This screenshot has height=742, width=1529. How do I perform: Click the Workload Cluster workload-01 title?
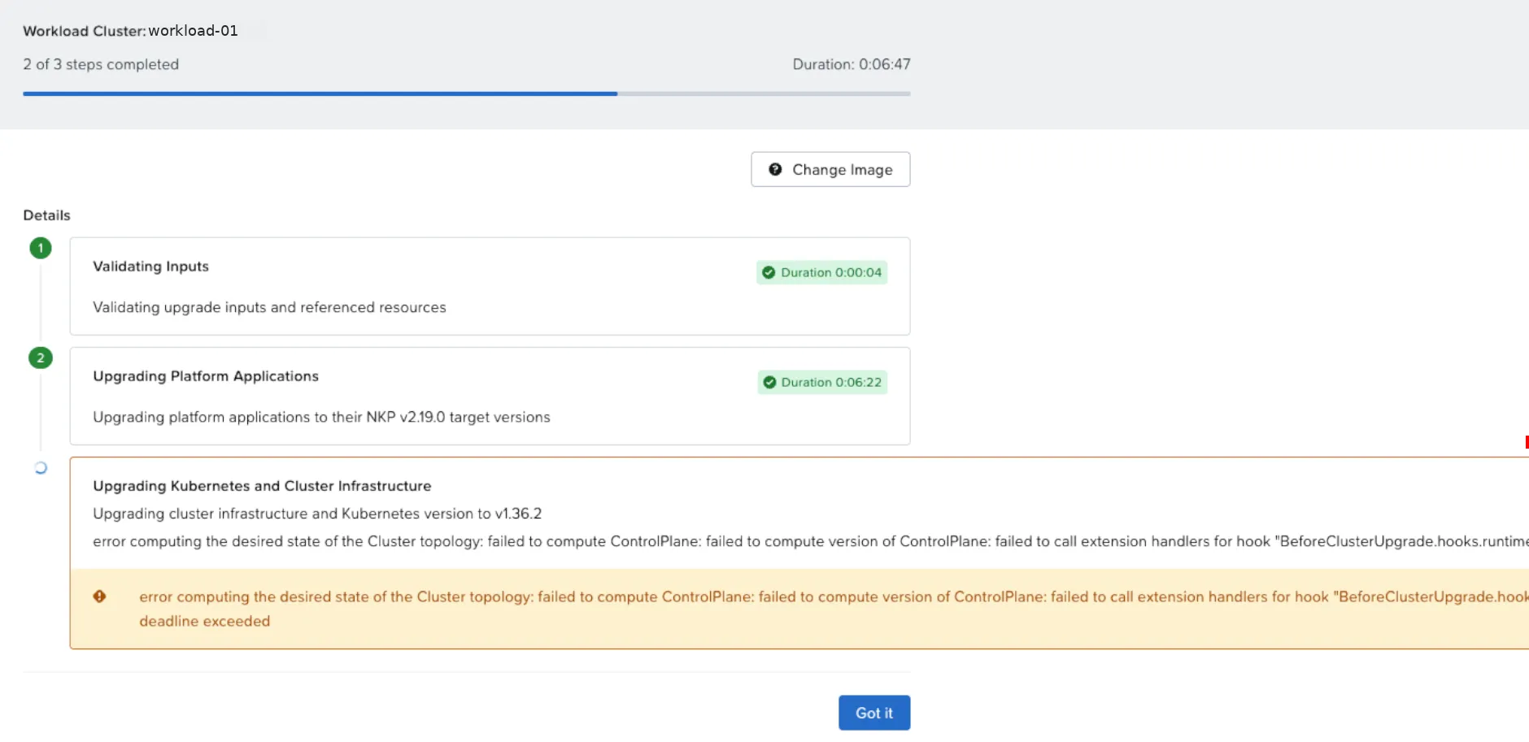click(130, 31)
